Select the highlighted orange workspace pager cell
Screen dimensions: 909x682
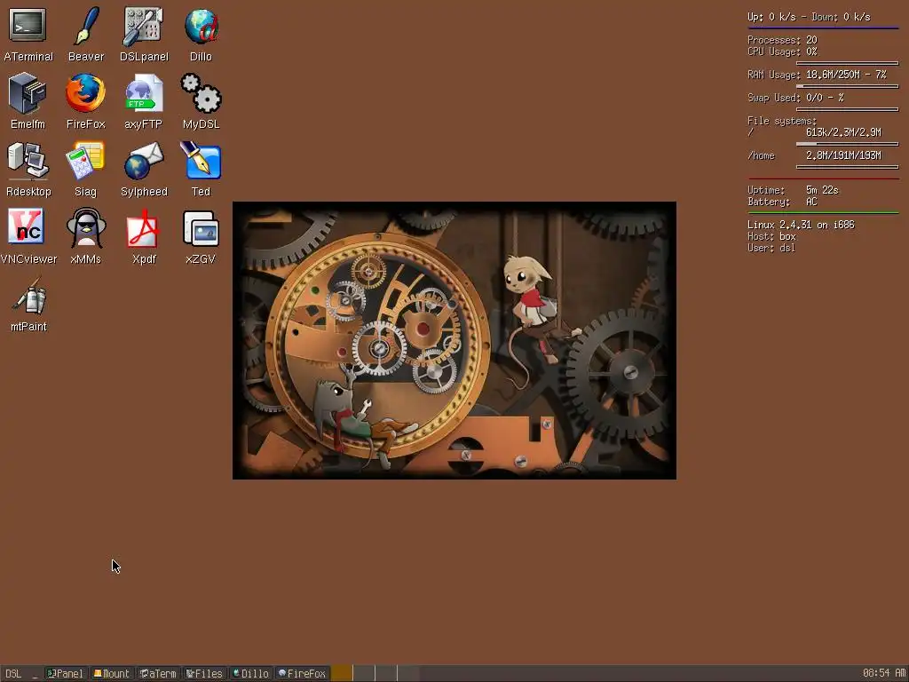click(342, 673)
